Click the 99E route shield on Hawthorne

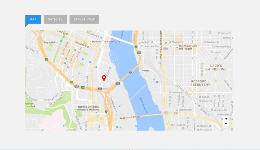click(x=166, y=49)
